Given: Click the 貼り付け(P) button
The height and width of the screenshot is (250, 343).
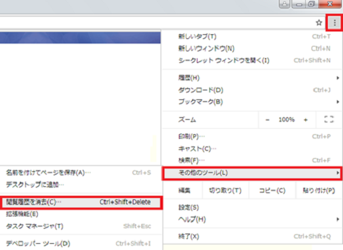Looking at the screenshot, I should coord(319,190).
